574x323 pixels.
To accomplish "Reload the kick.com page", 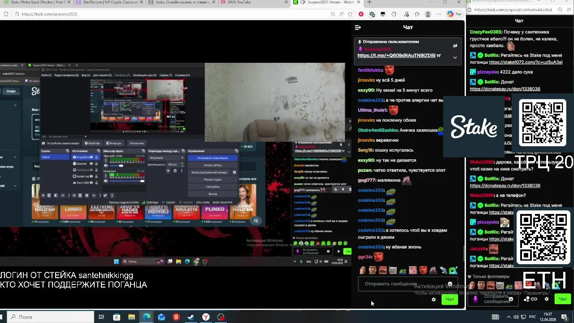I will (6, 14).
